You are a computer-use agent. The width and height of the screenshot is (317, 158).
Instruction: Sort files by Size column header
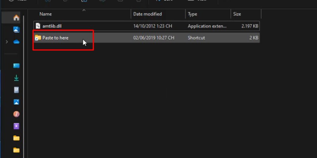tap(237, 14)
